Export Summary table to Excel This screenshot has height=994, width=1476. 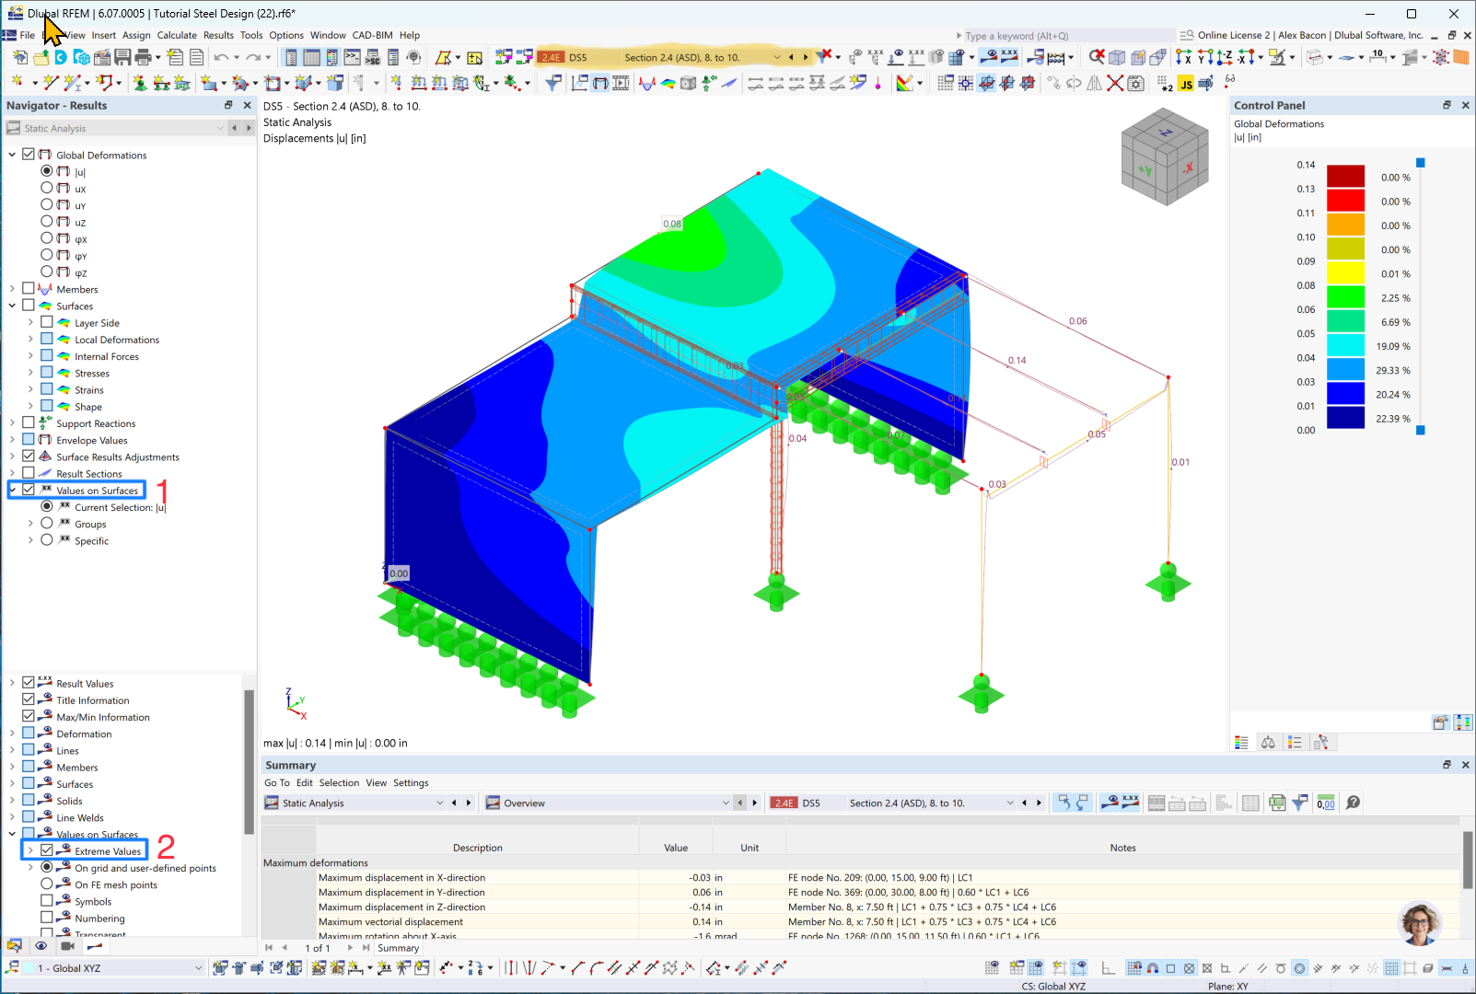(x=1277, y=802)
